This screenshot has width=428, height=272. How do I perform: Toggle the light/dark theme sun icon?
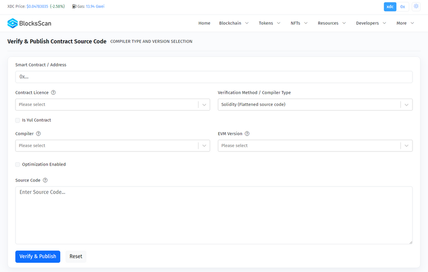click(416, 6)
